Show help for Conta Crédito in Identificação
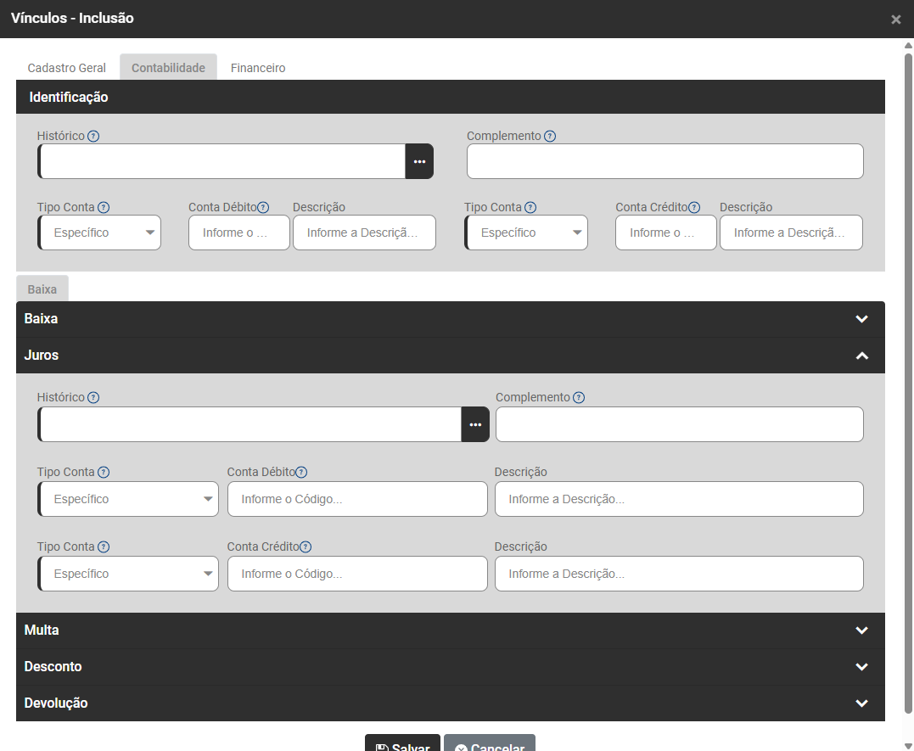Image resolution: width=914 pixels, height=751 pixels. coord(693,207)
